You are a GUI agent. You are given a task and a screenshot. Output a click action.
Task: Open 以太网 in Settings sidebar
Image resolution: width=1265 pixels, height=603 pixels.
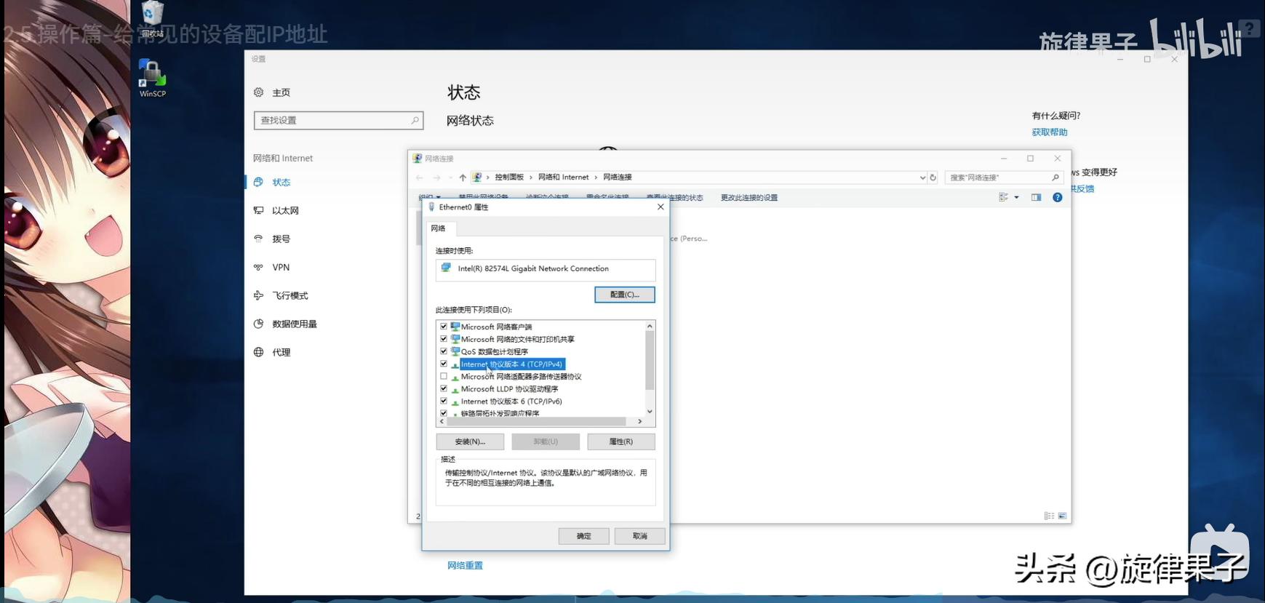click(285, 211)
